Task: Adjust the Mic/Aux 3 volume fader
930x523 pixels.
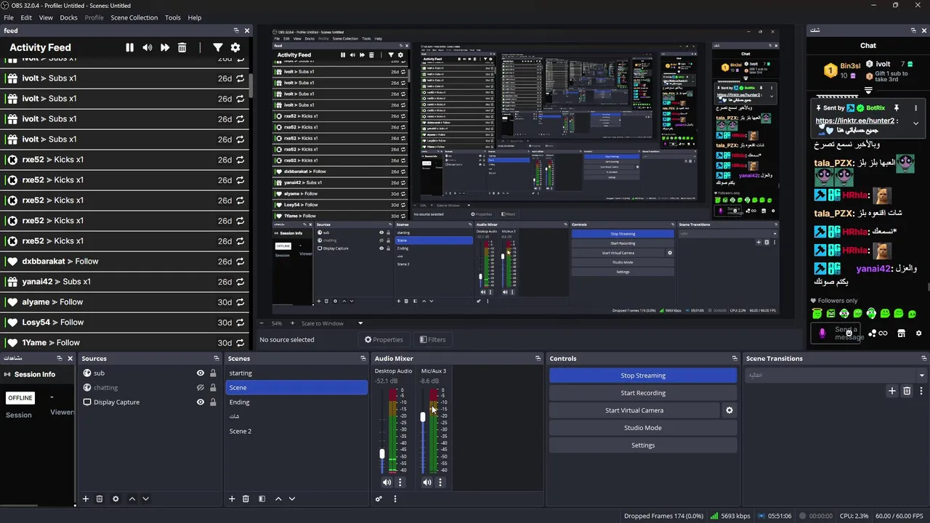Action: (423, 417)
